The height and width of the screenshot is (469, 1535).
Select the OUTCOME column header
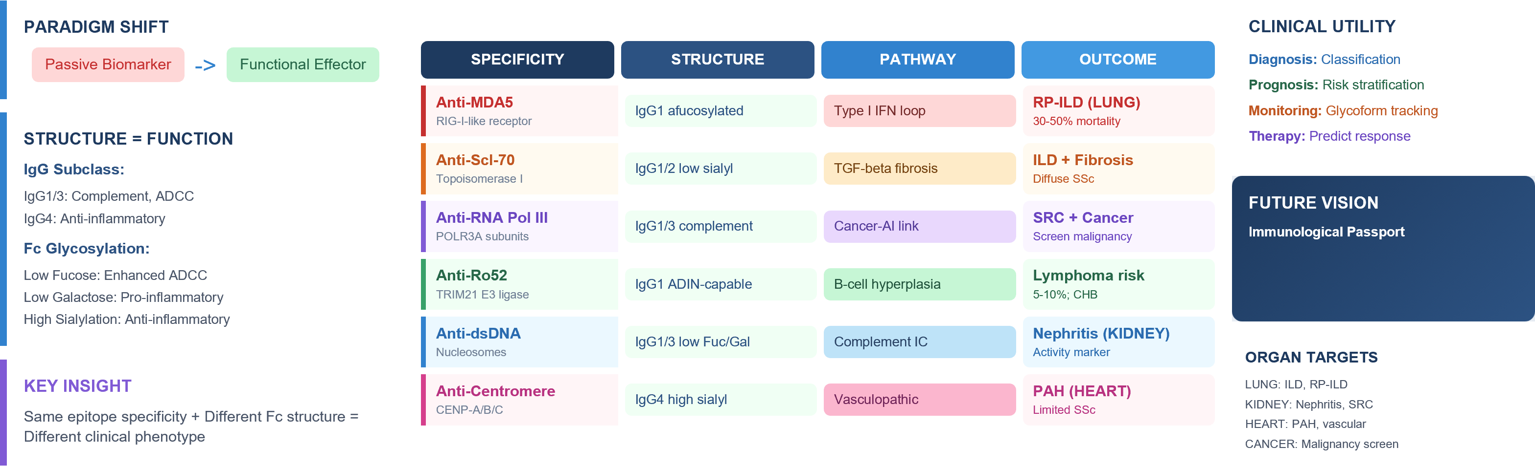tap(1117, 60)
